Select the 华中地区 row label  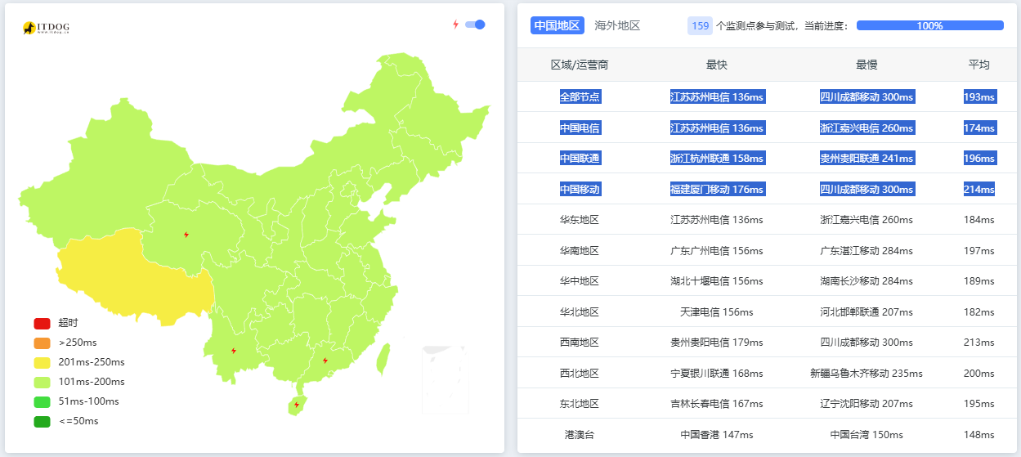(x=580, y=281)
